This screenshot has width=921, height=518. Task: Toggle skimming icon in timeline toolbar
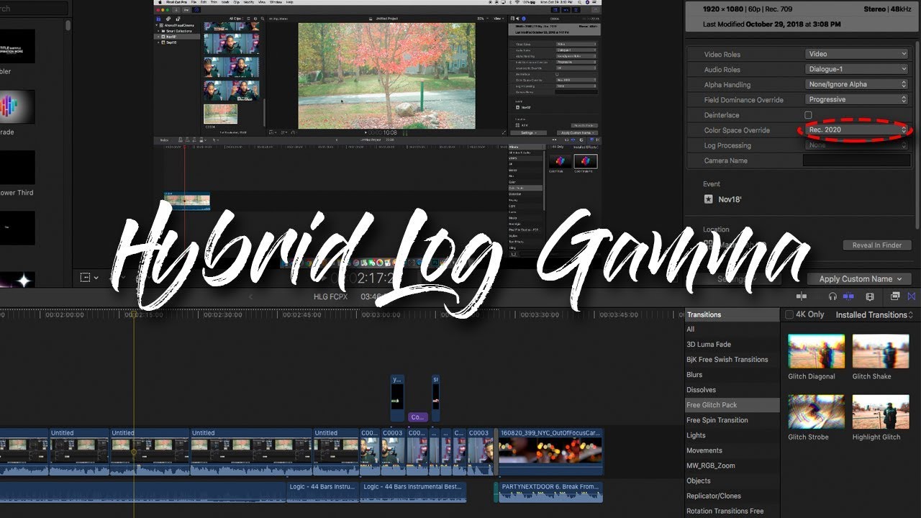pos(802,296)
